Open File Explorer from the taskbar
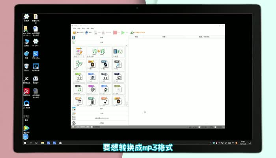This screenshot has width=276, height=158. click(x=43, y=143)
